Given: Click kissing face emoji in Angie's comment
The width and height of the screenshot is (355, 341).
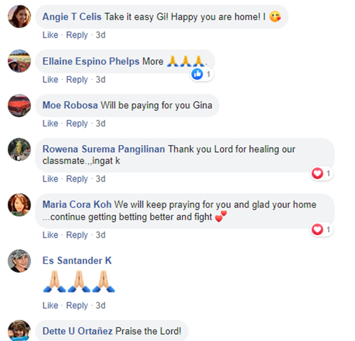Looking at the screenshot, I should (x=275, y=17).
